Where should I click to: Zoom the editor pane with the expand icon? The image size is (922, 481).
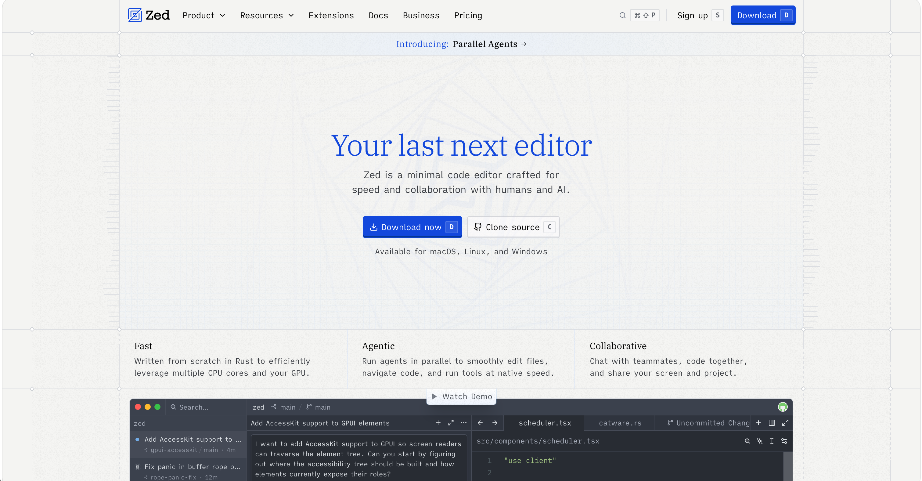click(x=785, y=423)
